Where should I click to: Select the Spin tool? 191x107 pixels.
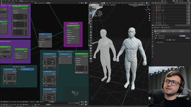point(91,48)
